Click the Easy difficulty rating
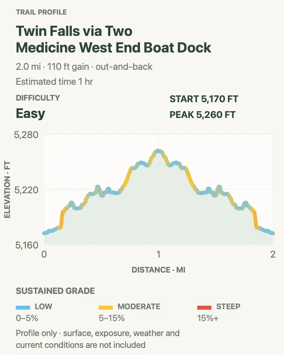 (x=30, y=113)
